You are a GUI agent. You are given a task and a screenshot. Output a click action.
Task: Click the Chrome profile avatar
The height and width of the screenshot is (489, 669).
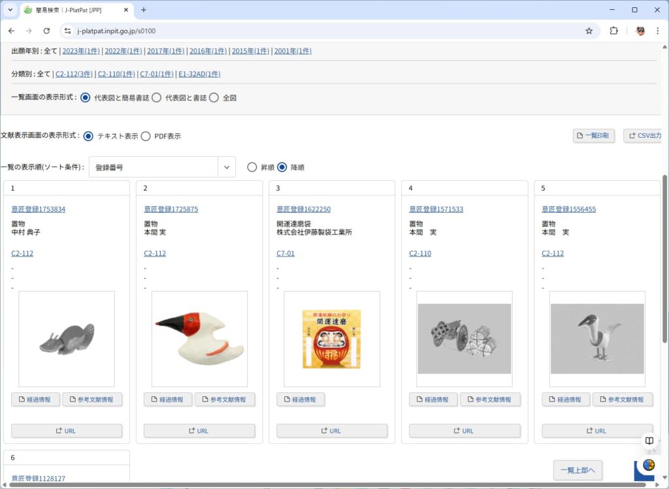639,31
